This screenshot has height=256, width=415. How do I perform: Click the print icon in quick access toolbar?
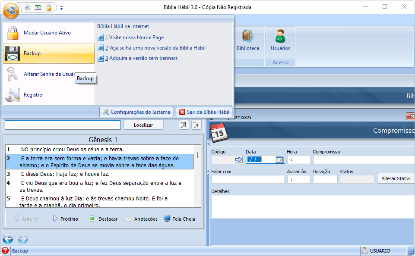pyautogui.click(x=28, y=7)
